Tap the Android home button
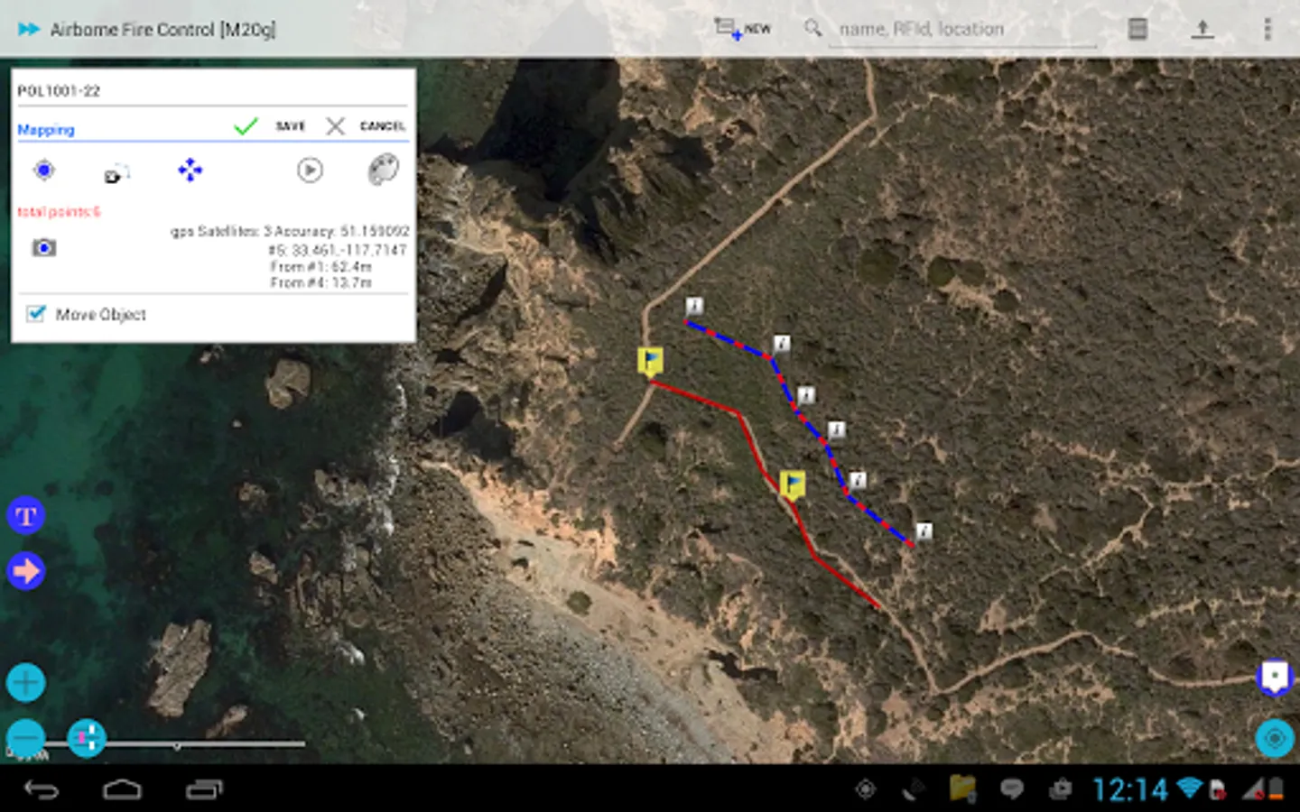 click(122, 790)
